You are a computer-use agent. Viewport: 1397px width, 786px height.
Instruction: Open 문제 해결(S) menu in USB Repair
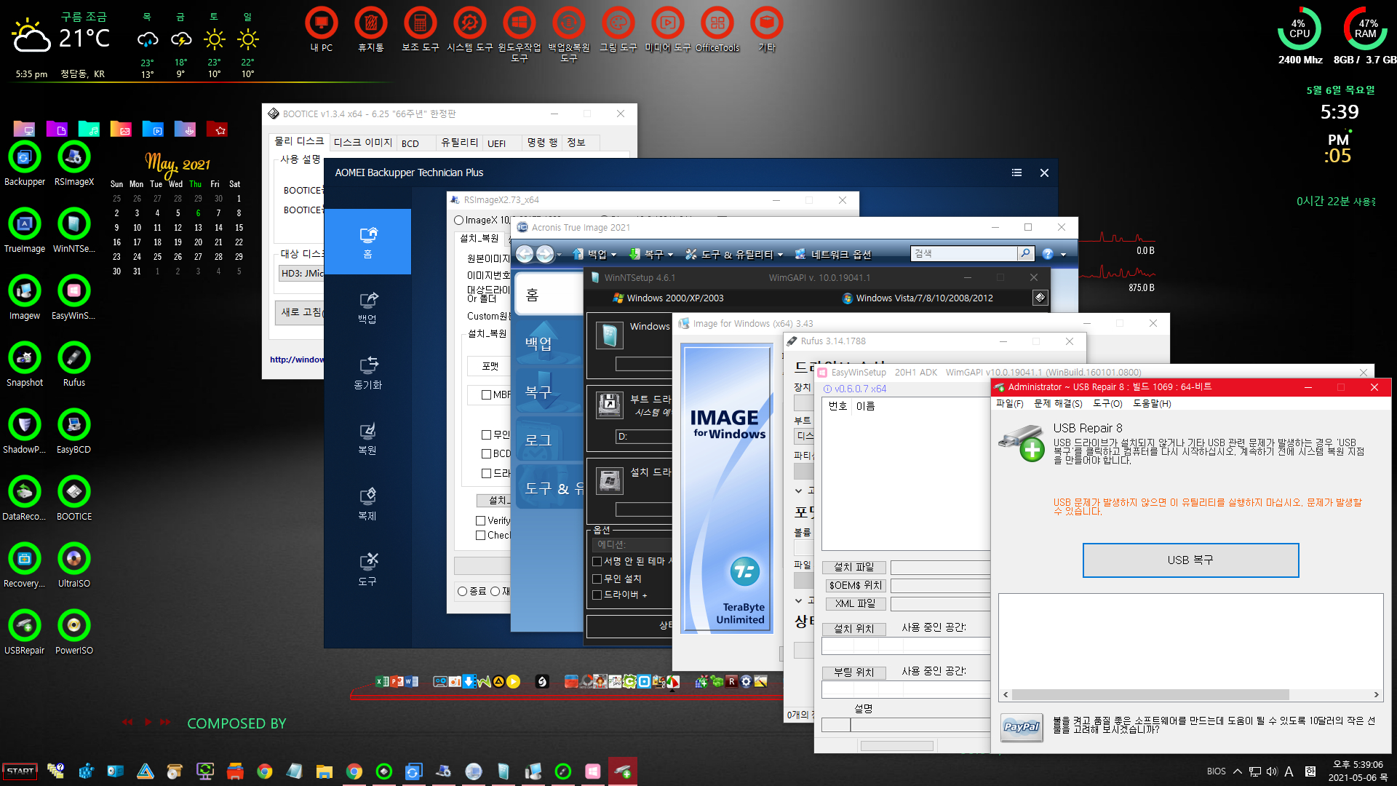click(1058, 403)
